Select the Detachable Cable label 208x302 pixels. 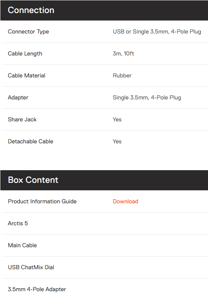30,142
